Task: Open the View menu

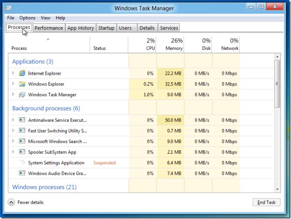Action: pos(46,18)
